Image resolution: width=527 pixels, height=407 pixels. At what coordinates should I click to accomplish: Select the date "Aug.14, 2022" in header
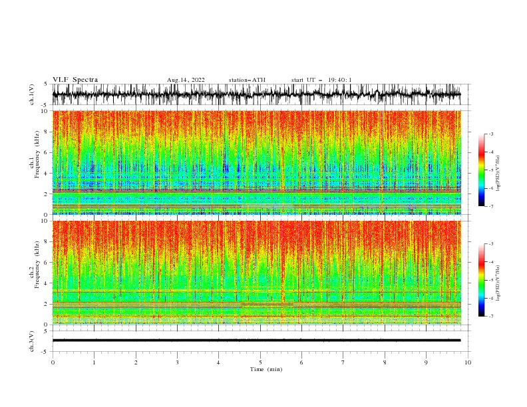tap(186, 80)
